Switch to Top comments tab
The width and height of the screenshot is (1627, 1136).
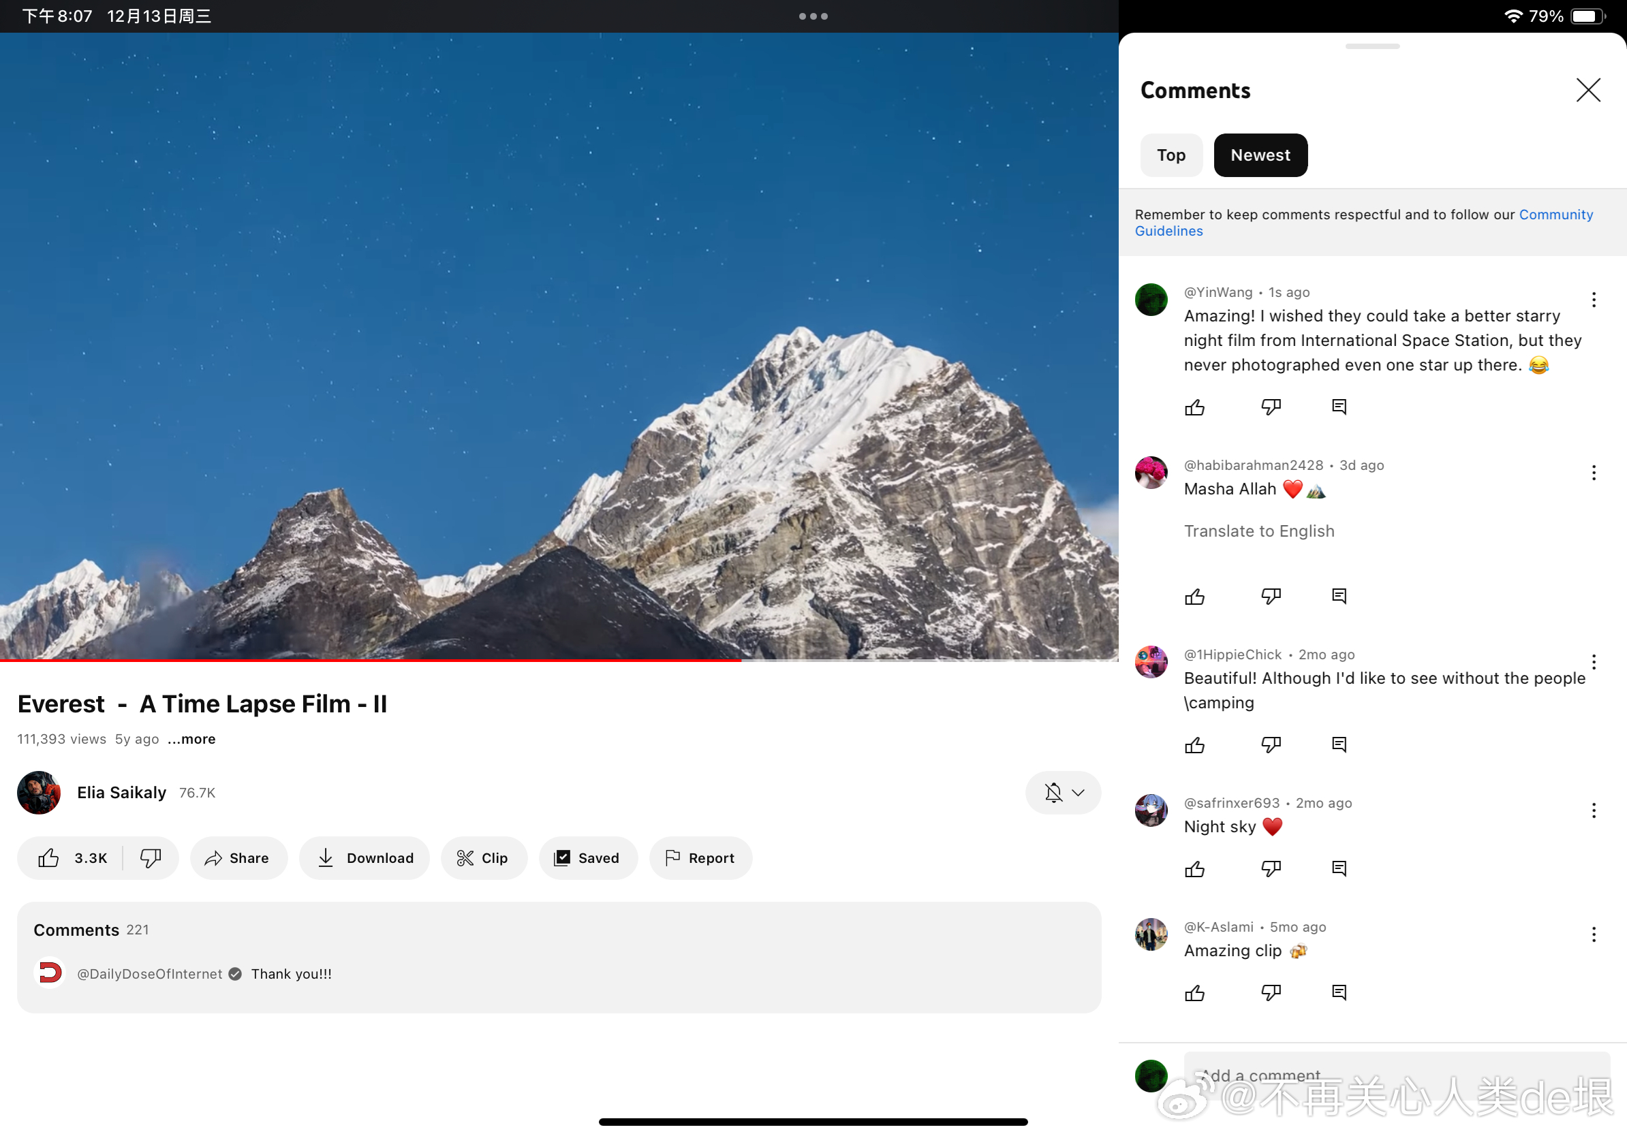(1171, 155)
